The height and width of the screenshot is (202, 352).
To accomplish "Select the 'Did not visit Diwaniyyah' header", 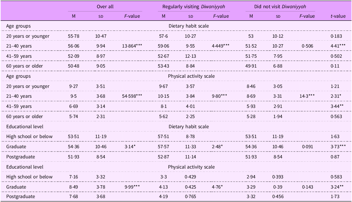I will [x=280, y=7].
